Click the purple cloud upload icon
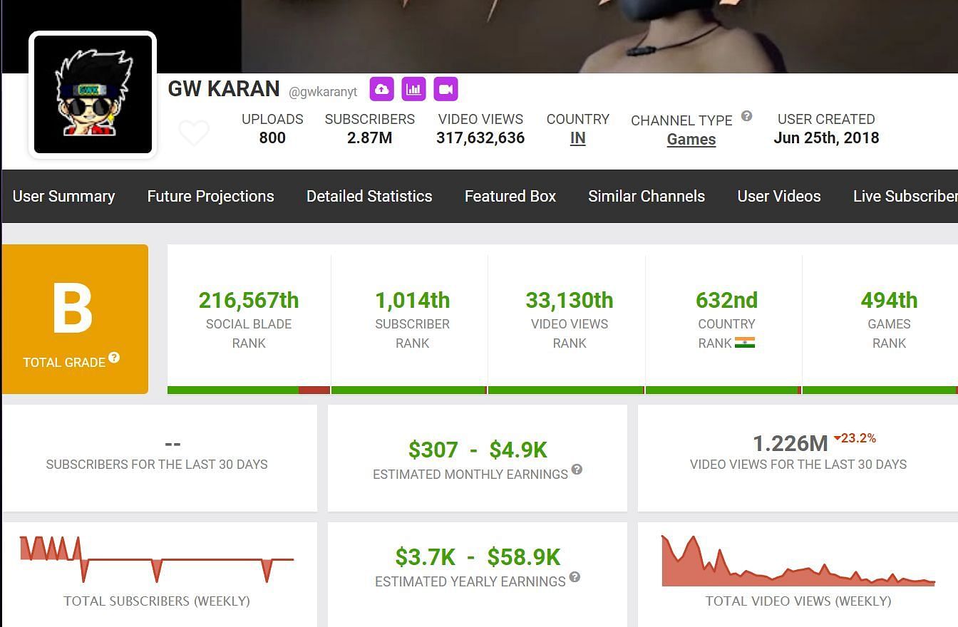This screenshot has width=958, height=627. coord(381,89)
